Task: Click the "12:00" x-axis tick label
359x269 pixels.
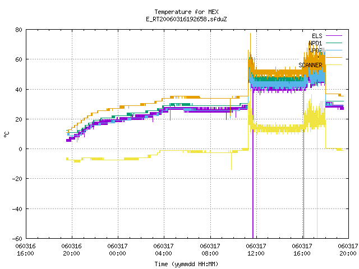Action: coord(256,253)
